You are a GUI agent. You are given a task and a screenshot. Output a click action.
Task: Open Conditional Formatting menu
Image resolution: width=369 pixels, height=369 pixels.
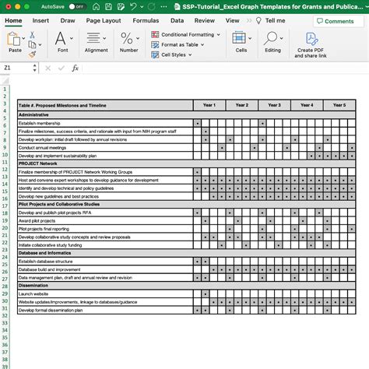pos(185,34)
